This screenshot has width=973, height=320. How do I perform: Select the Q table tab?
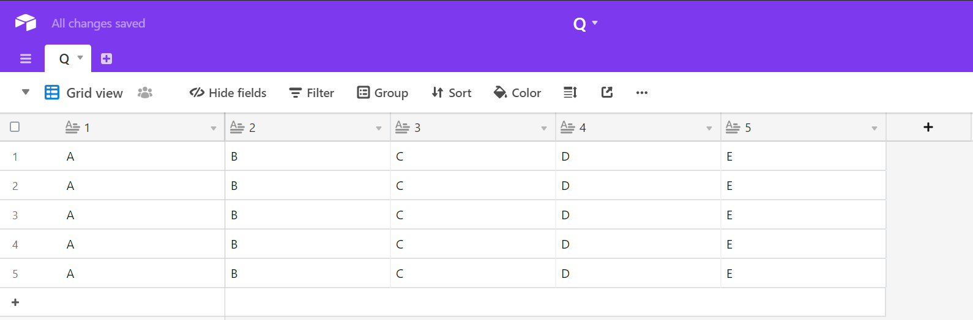click(x=64, y=59)
